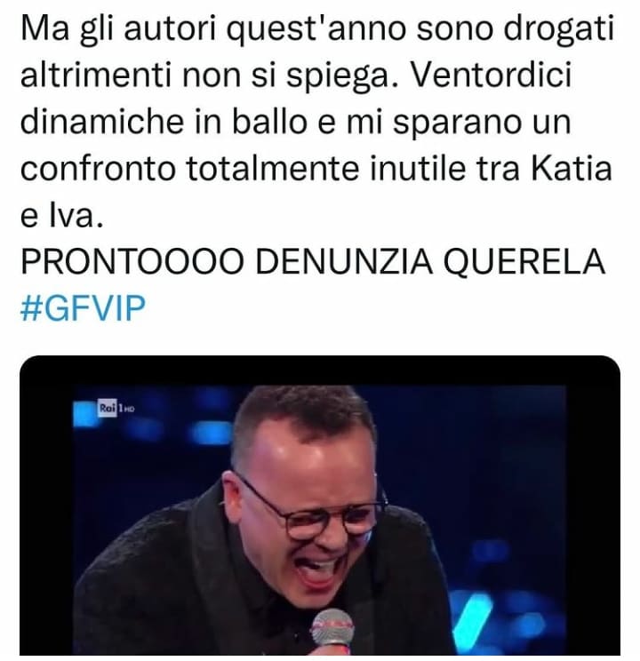Open the #GFVIP hashtag link
640x661 pixels.
point(83,307)
